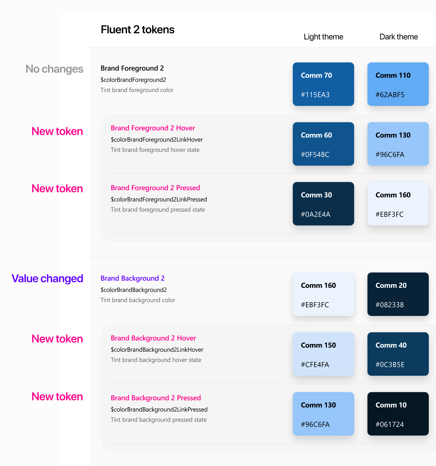Image resolution: width=436 pixels, height=466 pixels.
Task: Click the Comm 40 #0C3B5E swatch
Action: click(398, 354)
